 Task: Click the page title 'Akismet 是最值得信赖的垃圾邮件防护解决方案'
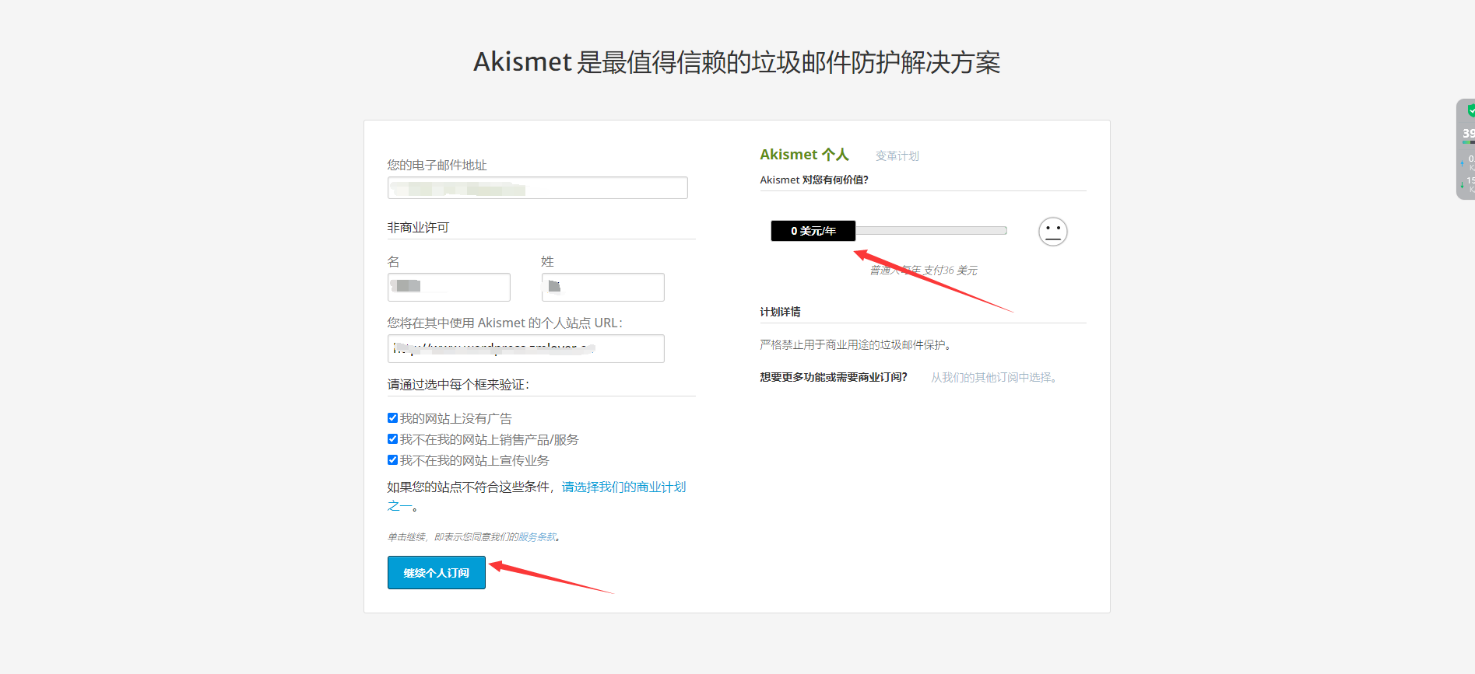[x=737, y=62]
